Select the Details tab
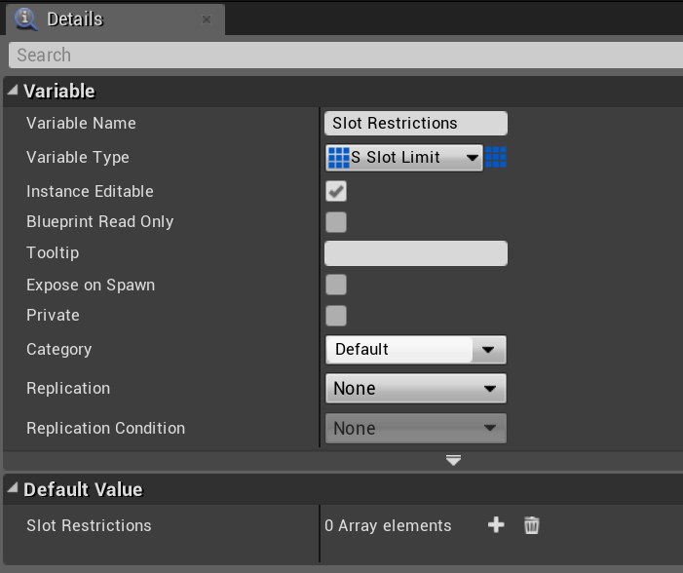The width and height of the screenshot is (683, 573). [x=75, y=19]
